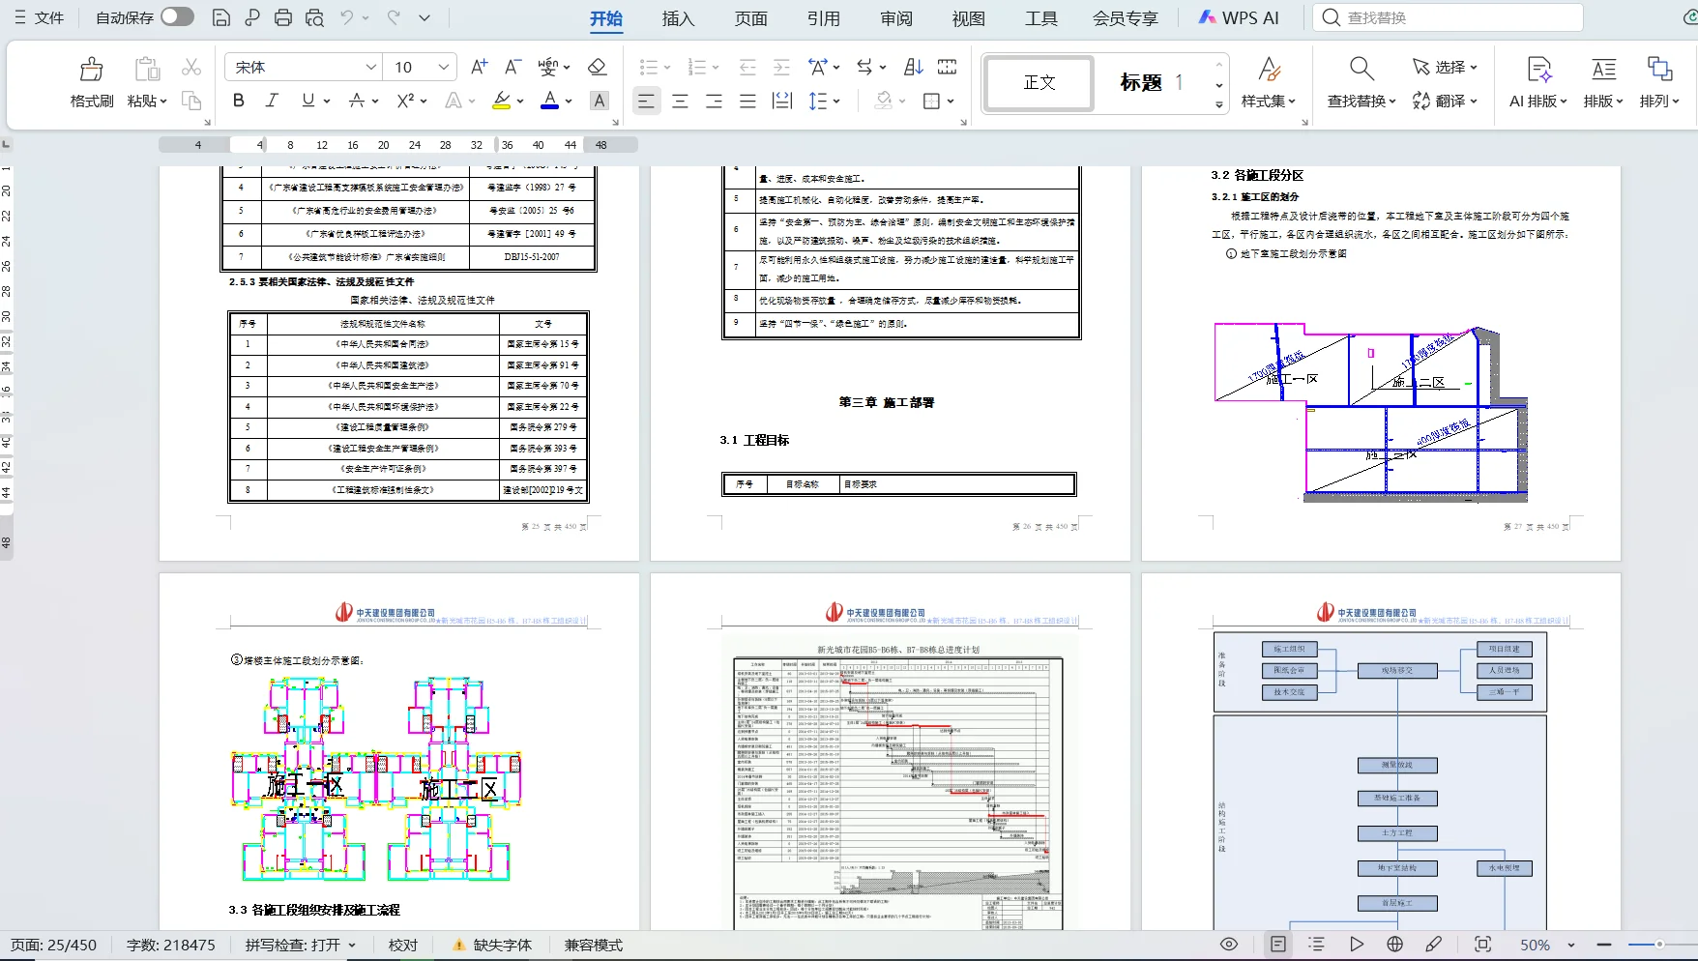Screen dimensions: 1698x961
Task: Expand the bullet list dropdown arrow
Action: click(667, 67)
